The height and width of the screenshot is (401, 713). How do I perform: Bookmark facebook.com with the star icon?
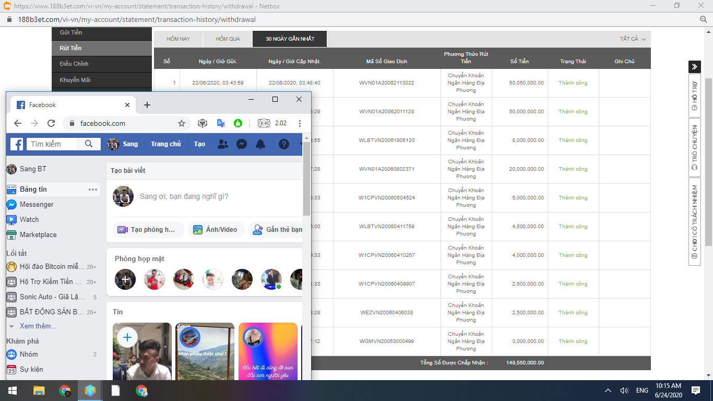coord(182,123)
